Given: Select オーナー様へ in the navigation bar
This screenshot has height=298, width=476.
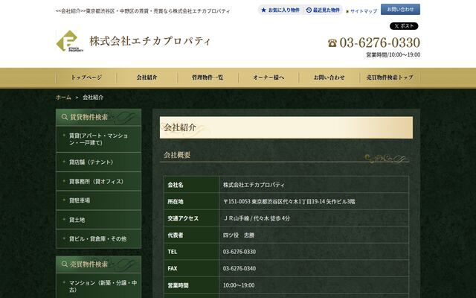Looking at the screenshot, I should (x=268, y=77).
